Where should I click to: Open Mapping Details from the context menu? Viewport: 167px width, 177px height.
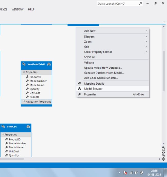(113, 84)
